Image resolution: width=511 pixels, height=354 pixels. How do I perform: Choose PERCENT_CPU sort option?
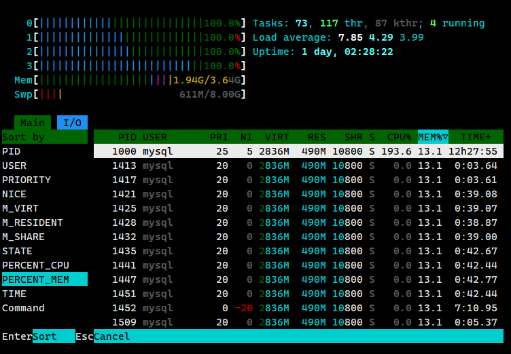click(x=35, y=265)
